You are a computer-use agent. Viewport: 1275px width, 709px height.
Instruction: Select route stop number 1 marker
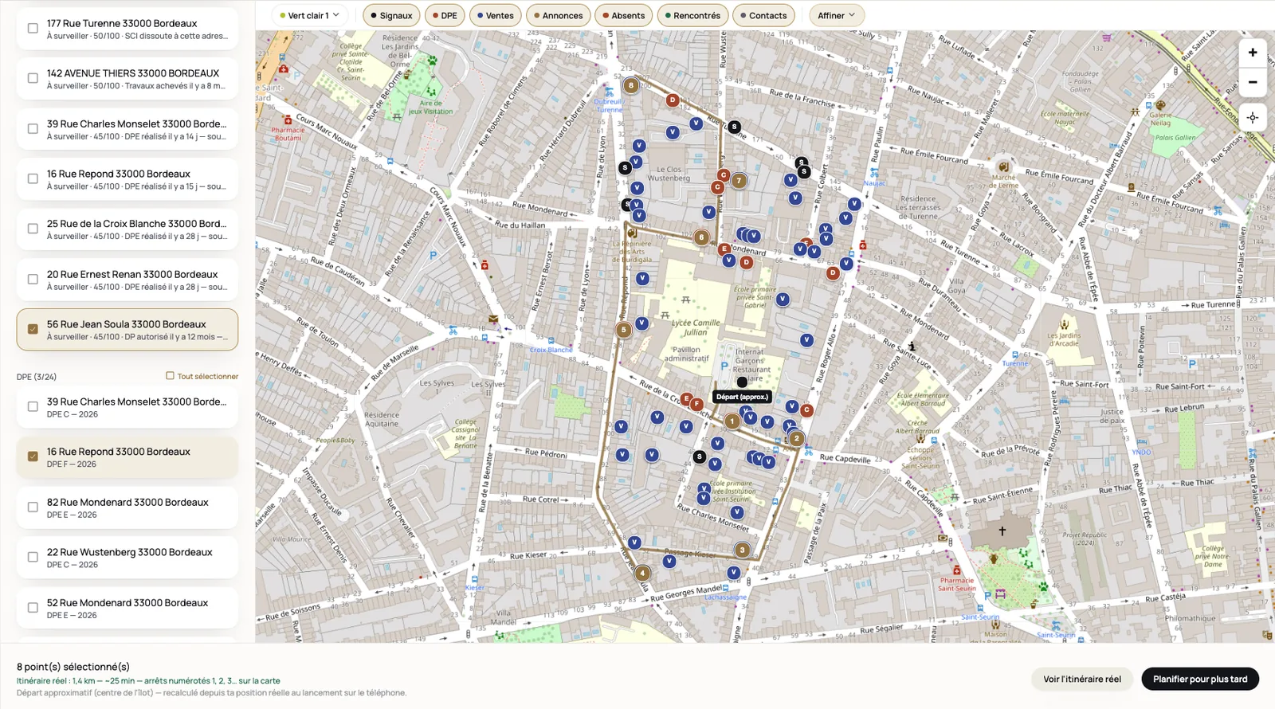pyautogui.click(x=732, y=421)
